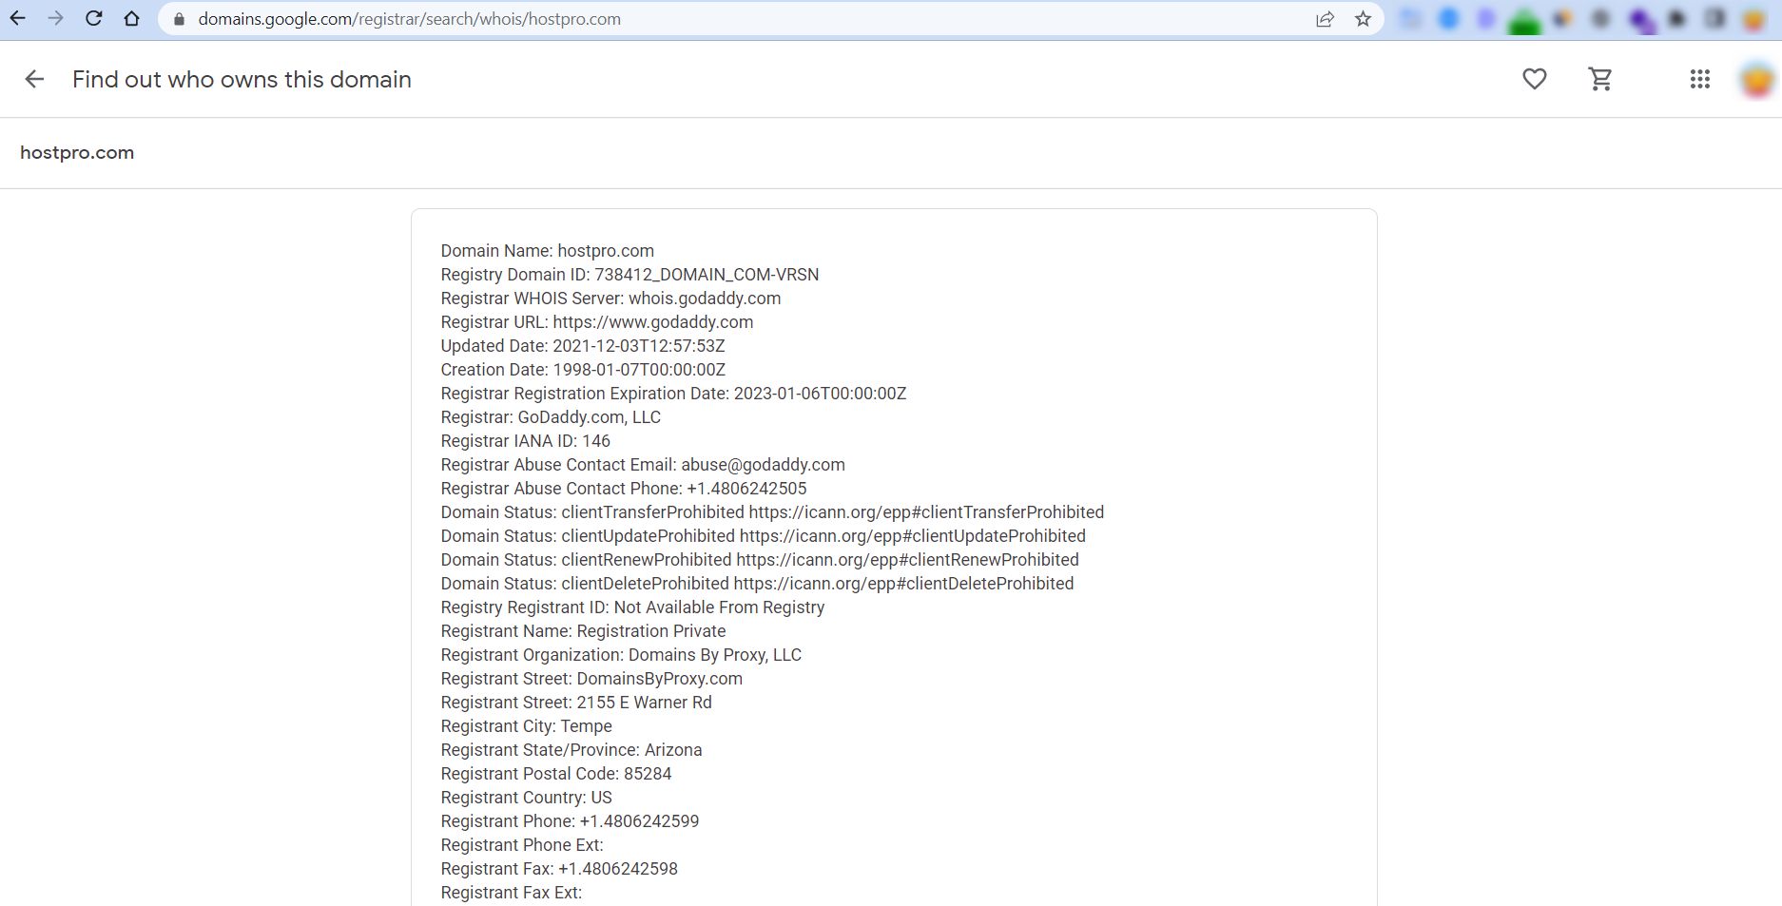Click the site security padlock icon

click(178, 18)
